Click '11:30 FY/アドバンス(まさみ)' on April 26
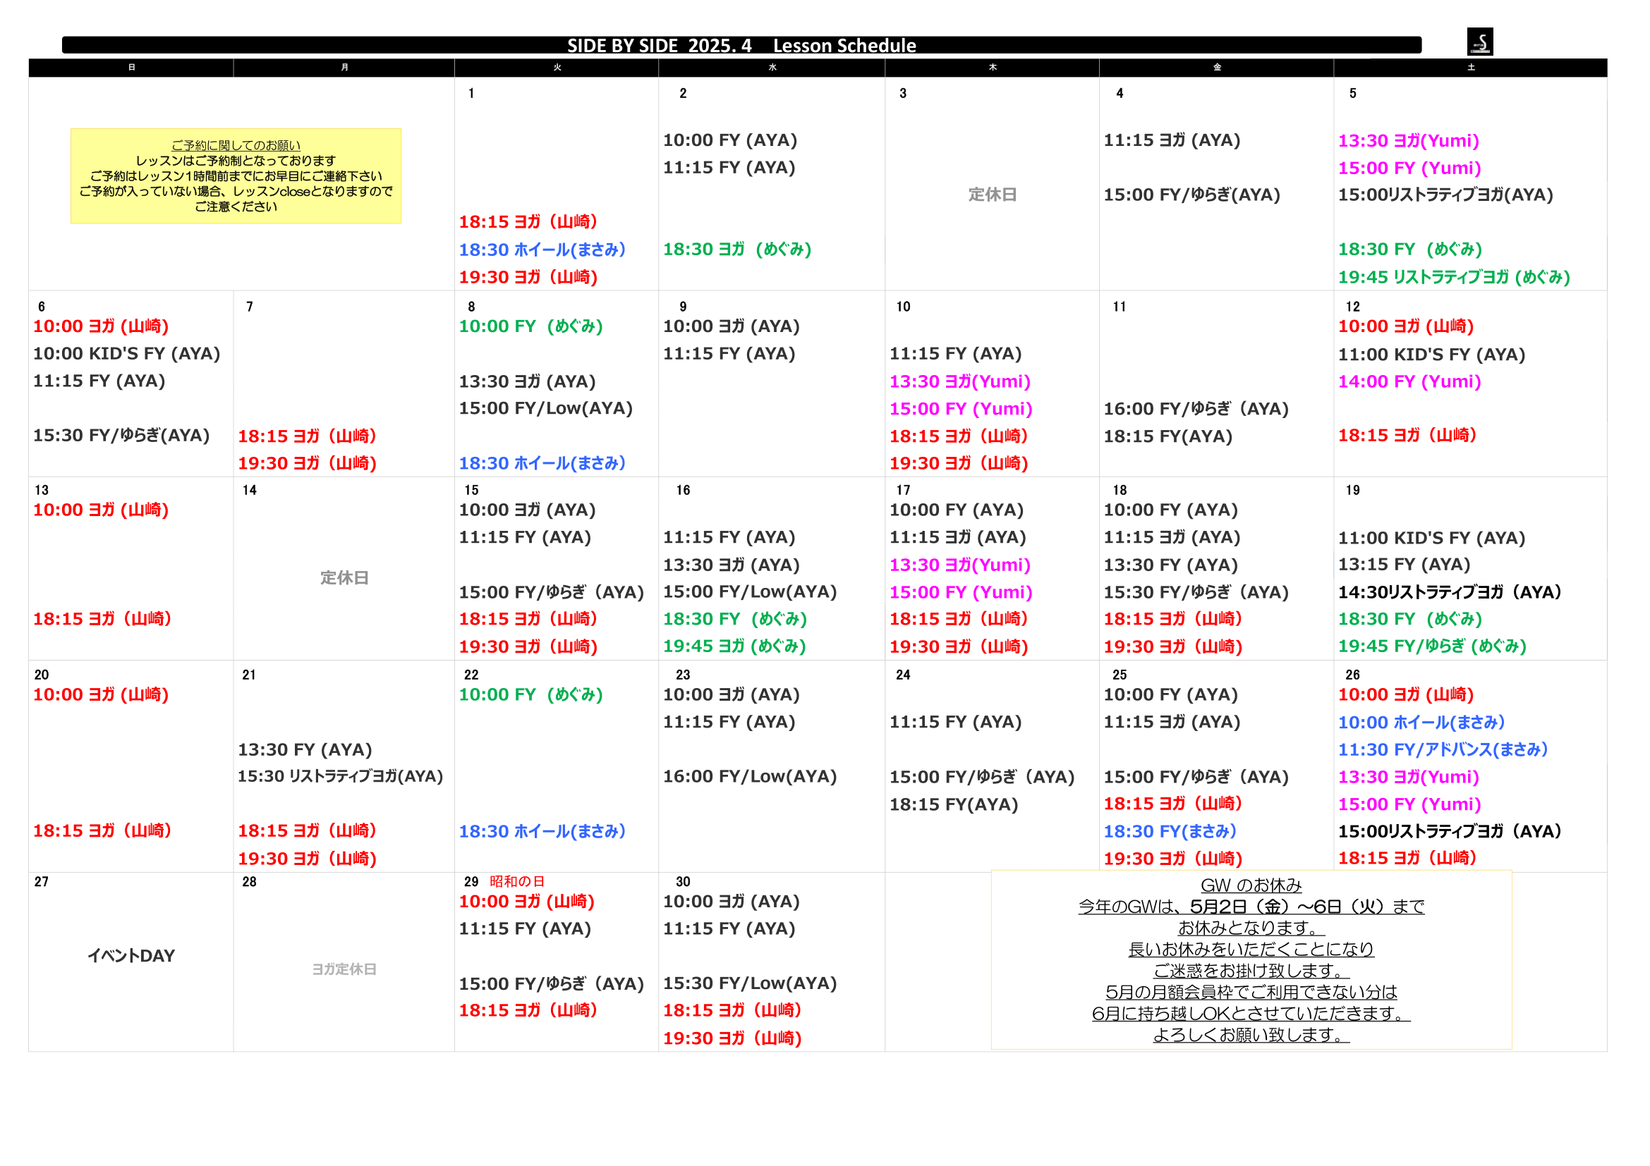The width and height of the screenshot is (1650, 1166). 1443,749
